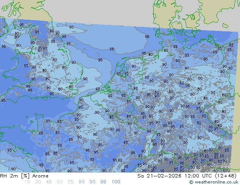240x185 pixels.
Task: Click the legend value 60 in the bottom scale
Action: tap(60, 182)
